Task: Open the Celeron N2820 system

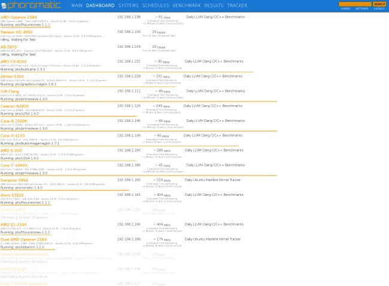Action: 14,106
